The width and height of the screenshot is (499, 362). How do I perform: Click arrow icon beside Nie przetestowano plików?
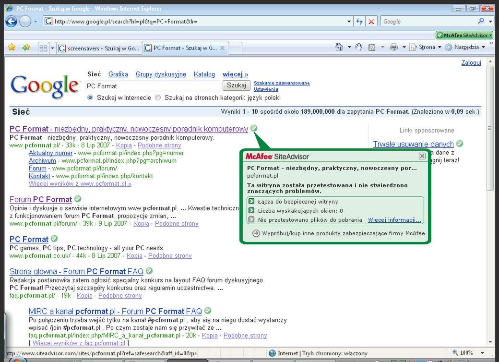(x=251, y=219)
